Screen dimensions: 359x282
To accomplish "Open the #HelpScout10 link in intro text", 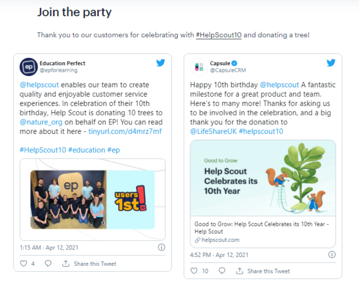I will (x=218, y=35).
